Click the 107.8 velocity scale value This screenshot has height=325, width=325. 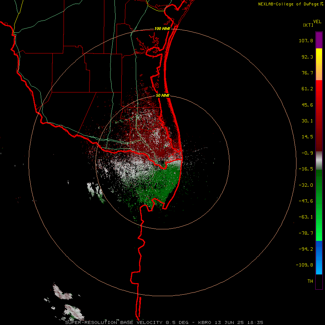click(306, 40)
